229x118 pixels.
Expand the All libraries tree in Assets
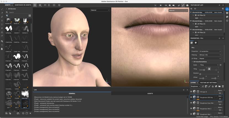pos(6,9)
